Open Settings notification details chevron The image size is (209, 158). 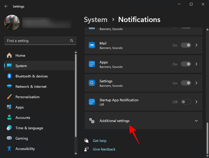point(196,83)
